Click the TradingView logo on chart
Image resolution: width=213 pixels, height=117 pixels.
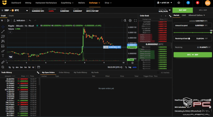(11, 57)
